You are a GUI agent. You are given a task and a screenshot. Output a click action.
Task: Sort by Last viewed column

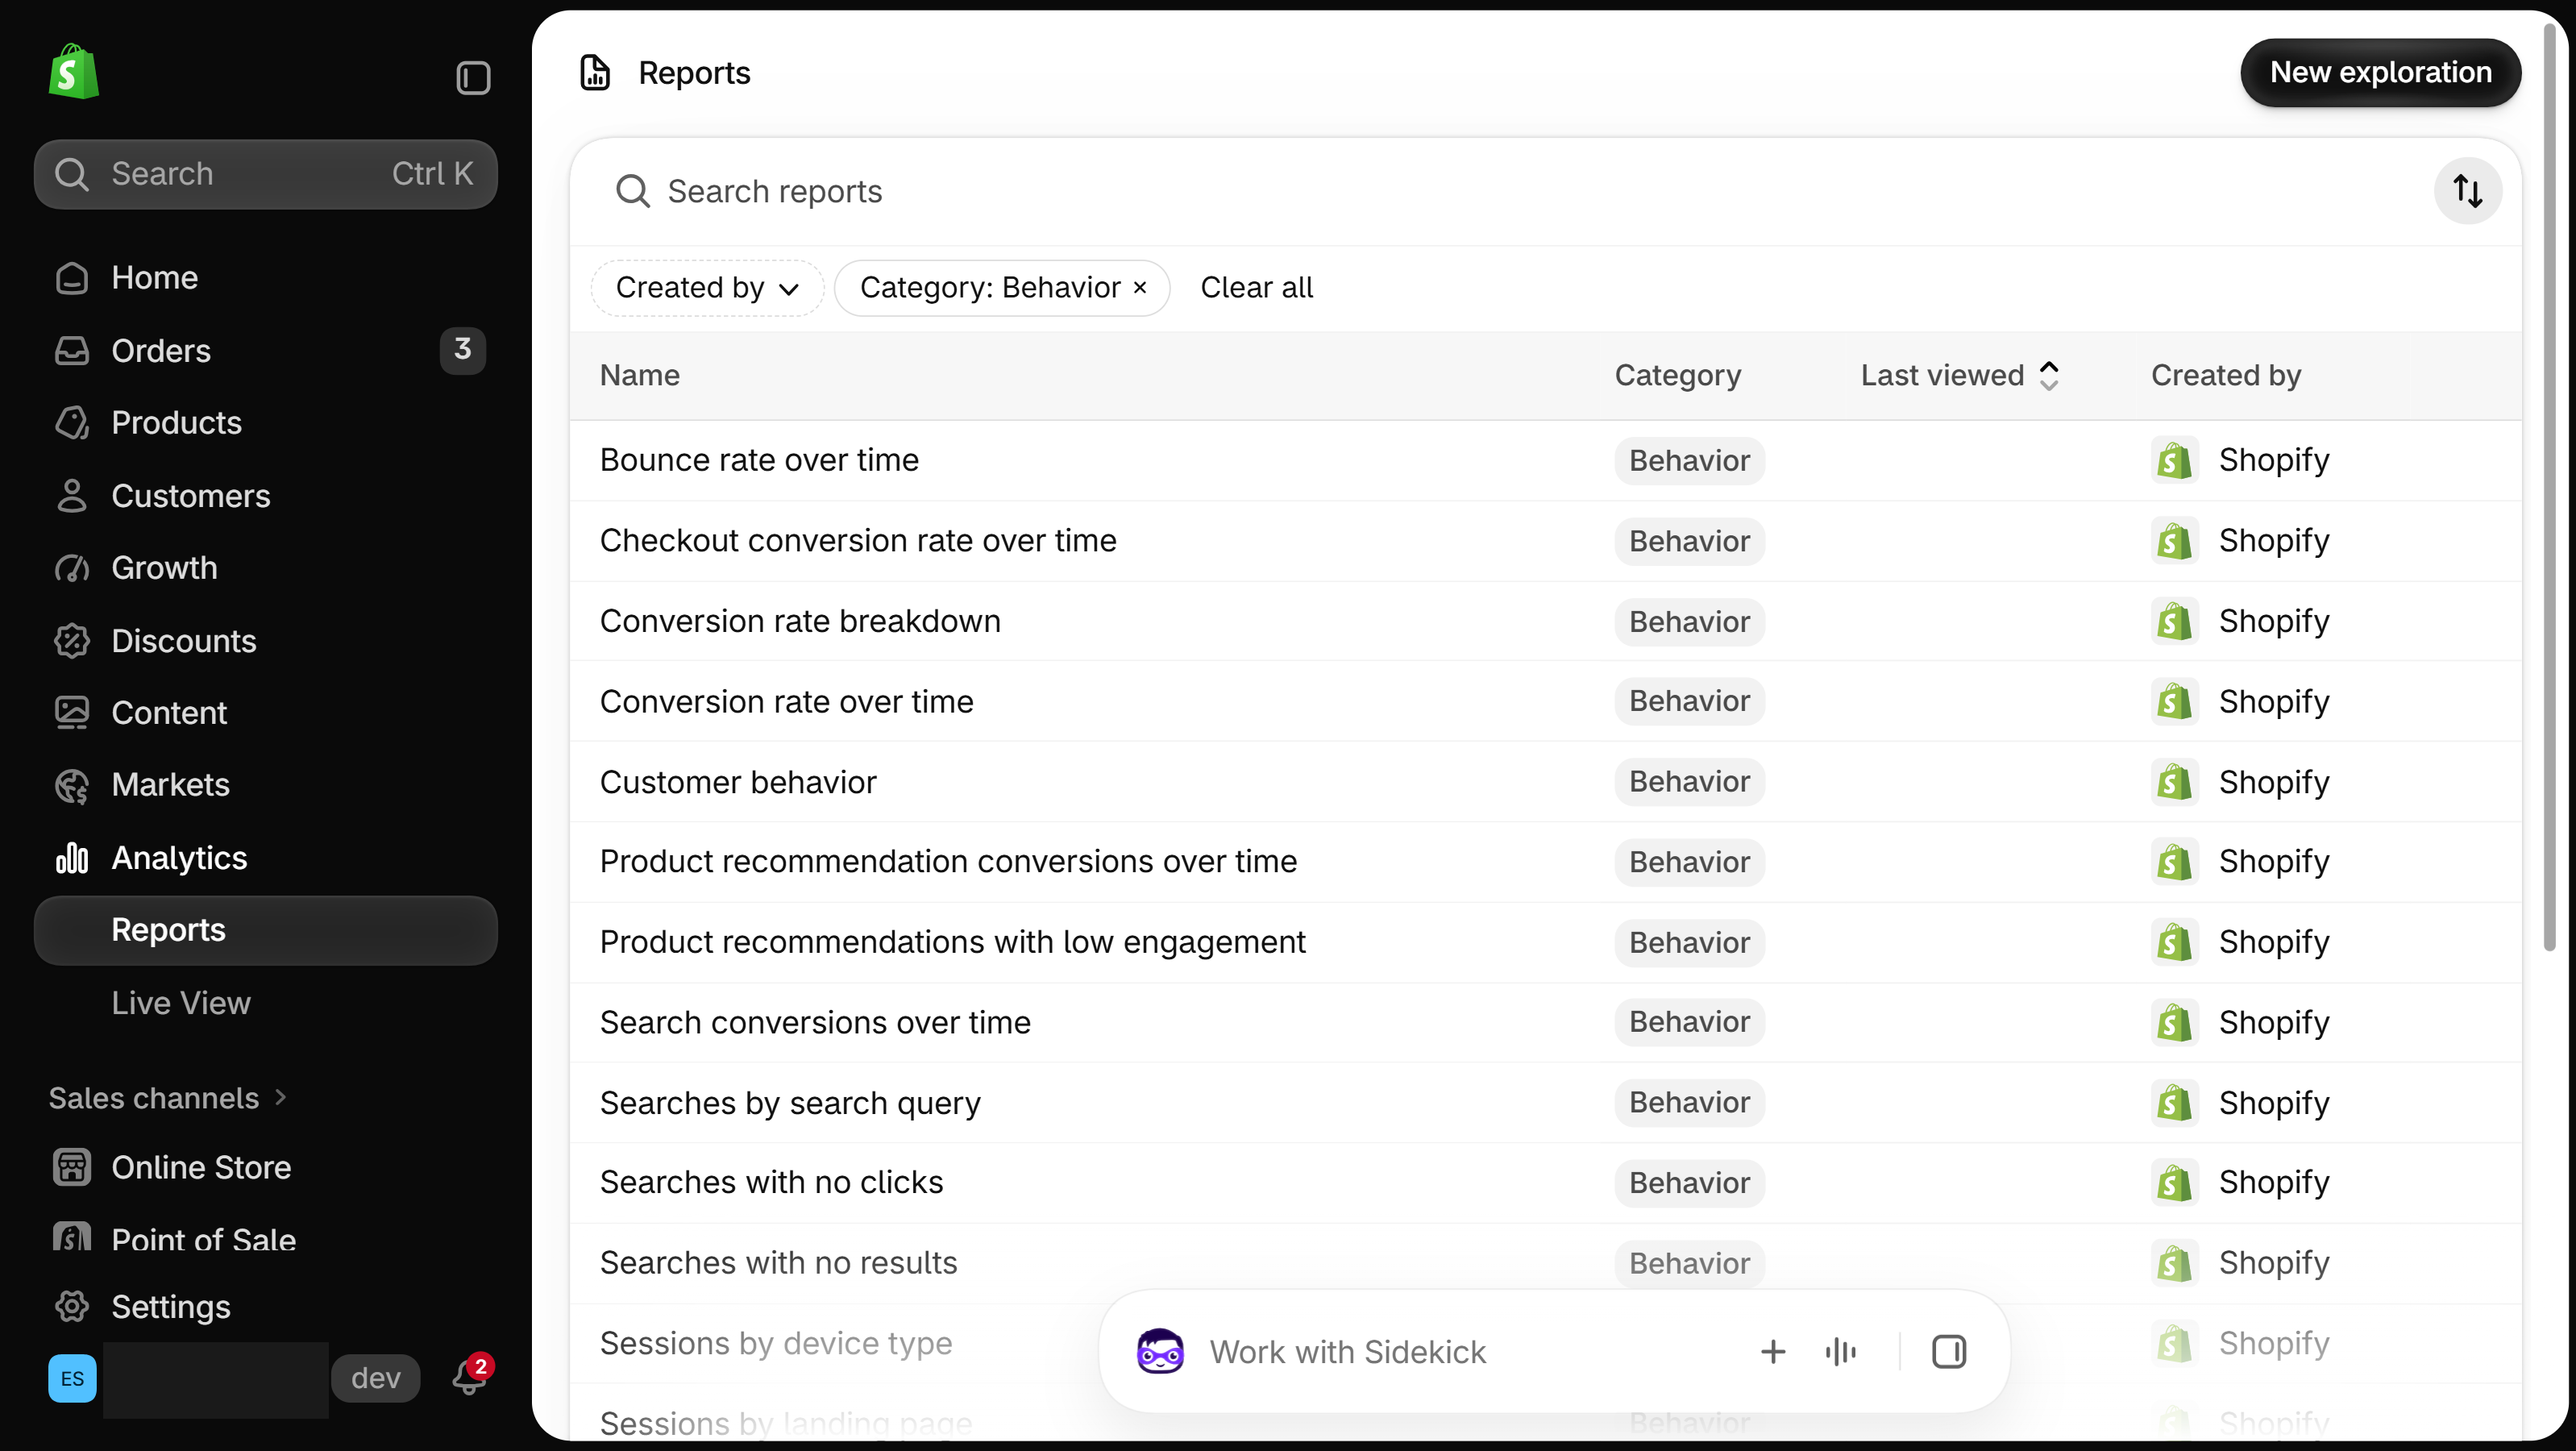pos(1959,375)
